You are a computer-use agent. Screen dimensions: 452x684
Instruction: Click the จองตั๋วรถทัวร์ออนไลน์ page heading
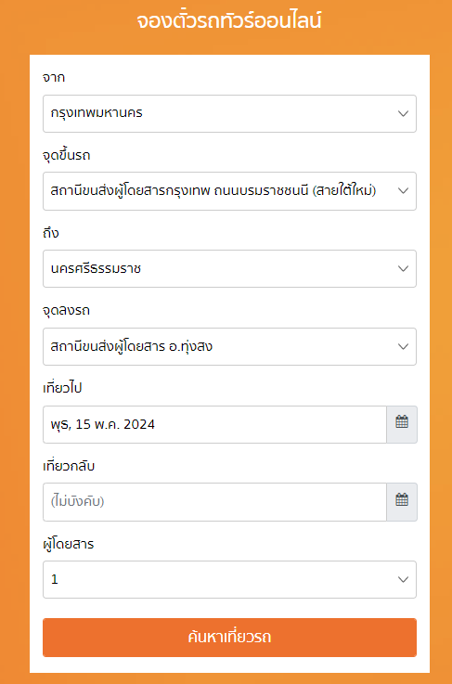[229, 20]
